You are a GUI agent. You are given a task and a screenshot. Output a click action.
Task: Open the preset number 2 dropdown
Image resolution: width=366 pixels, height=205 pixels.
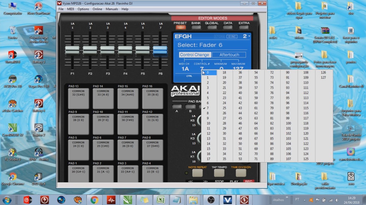coord(246,36)
